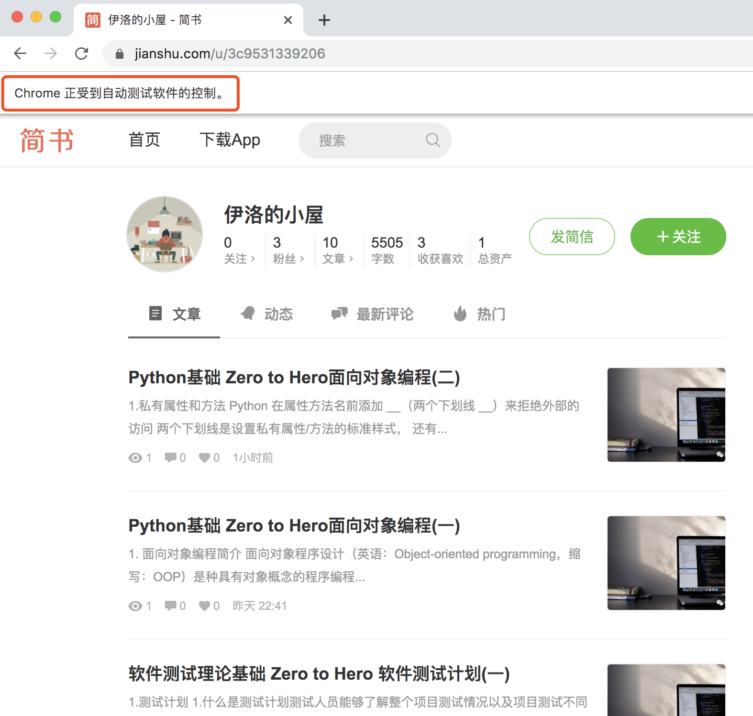Open the 文章 count link in profile stats
Image resolution: width=753 pixels, height=716 pixels.
[x=338, y=251]
